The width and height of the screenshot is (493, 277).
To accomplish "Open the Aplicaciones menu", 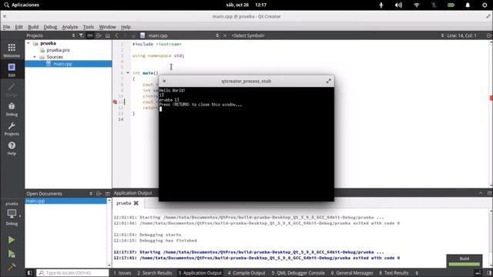I will point(25,5).
